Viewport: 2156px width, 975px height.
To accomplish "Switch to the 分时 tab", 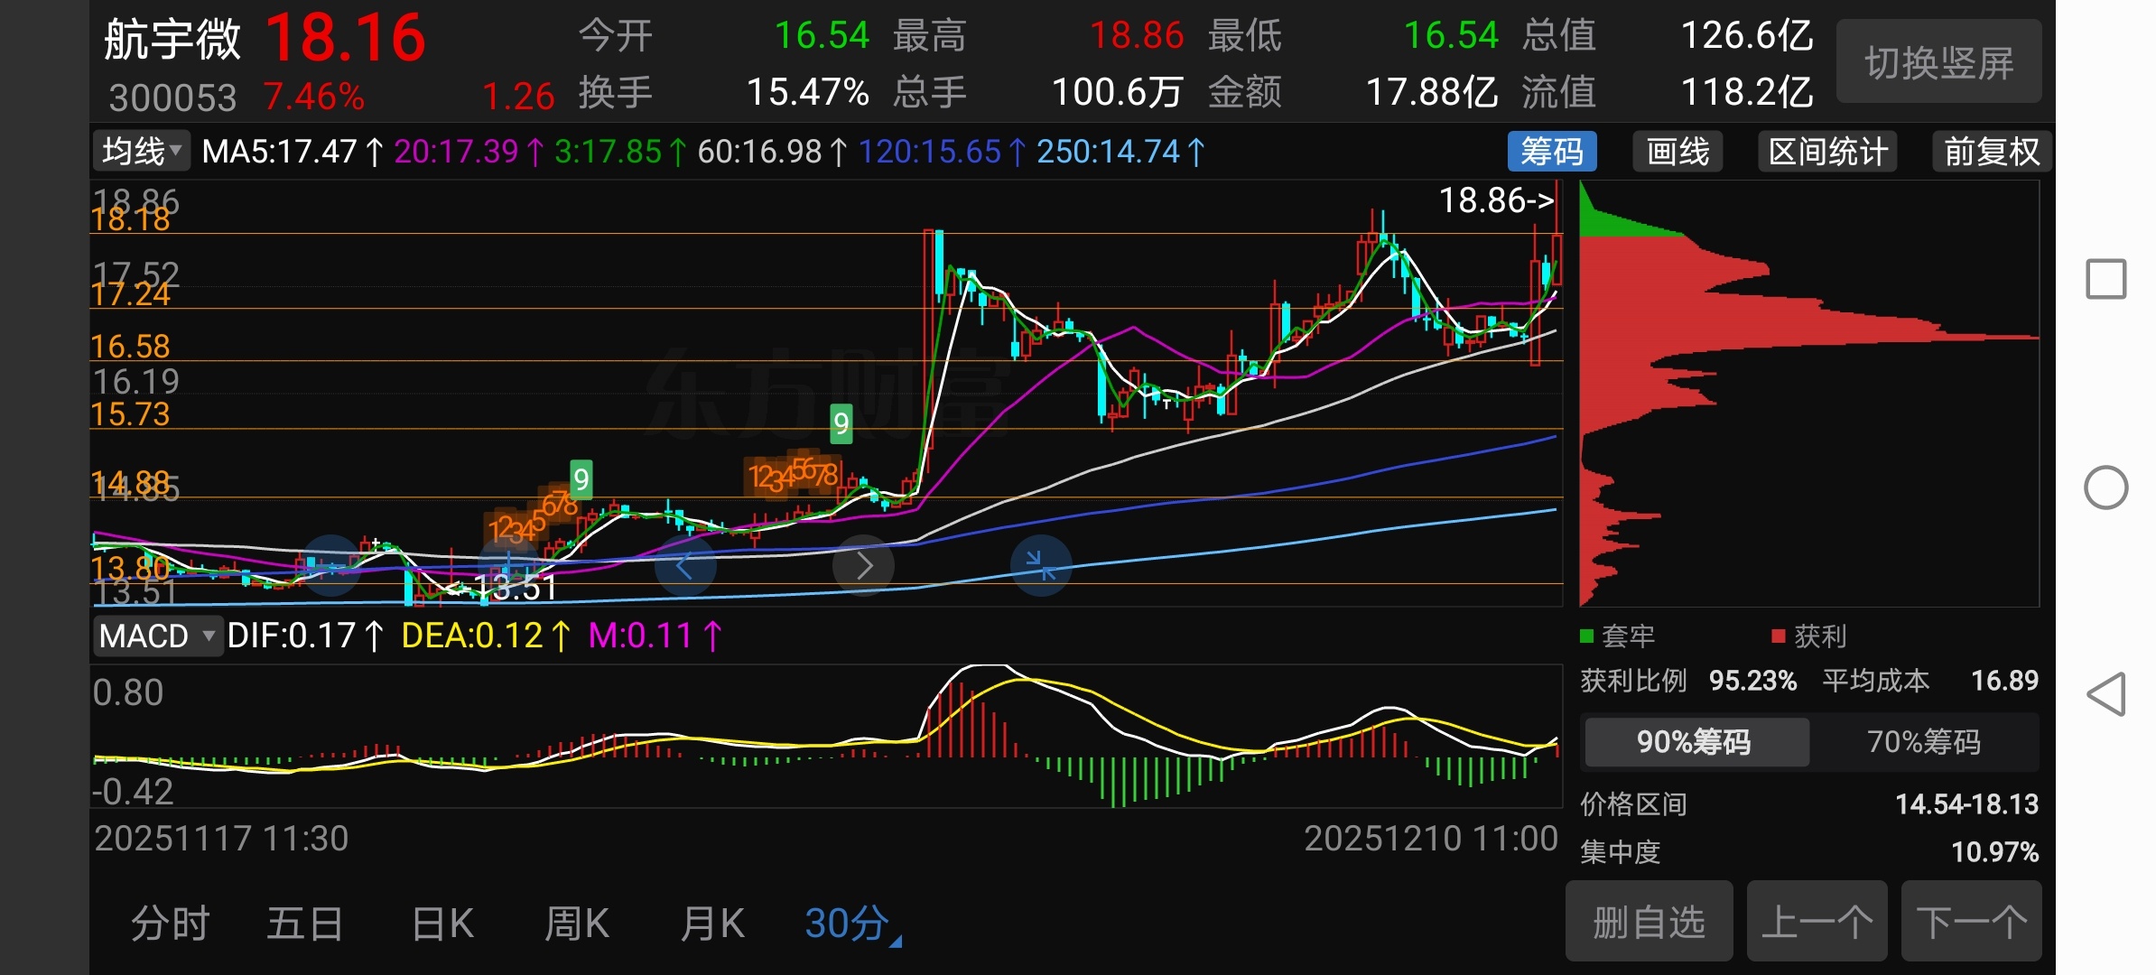I will 171,924.
